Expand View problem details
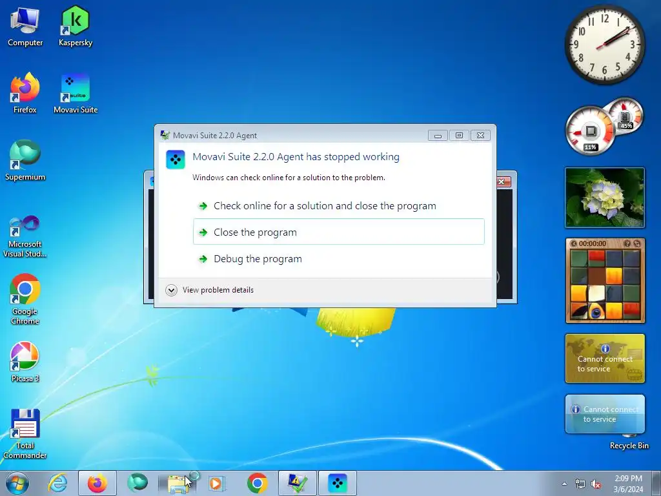The image size is (661, 496). pos(210,290)
